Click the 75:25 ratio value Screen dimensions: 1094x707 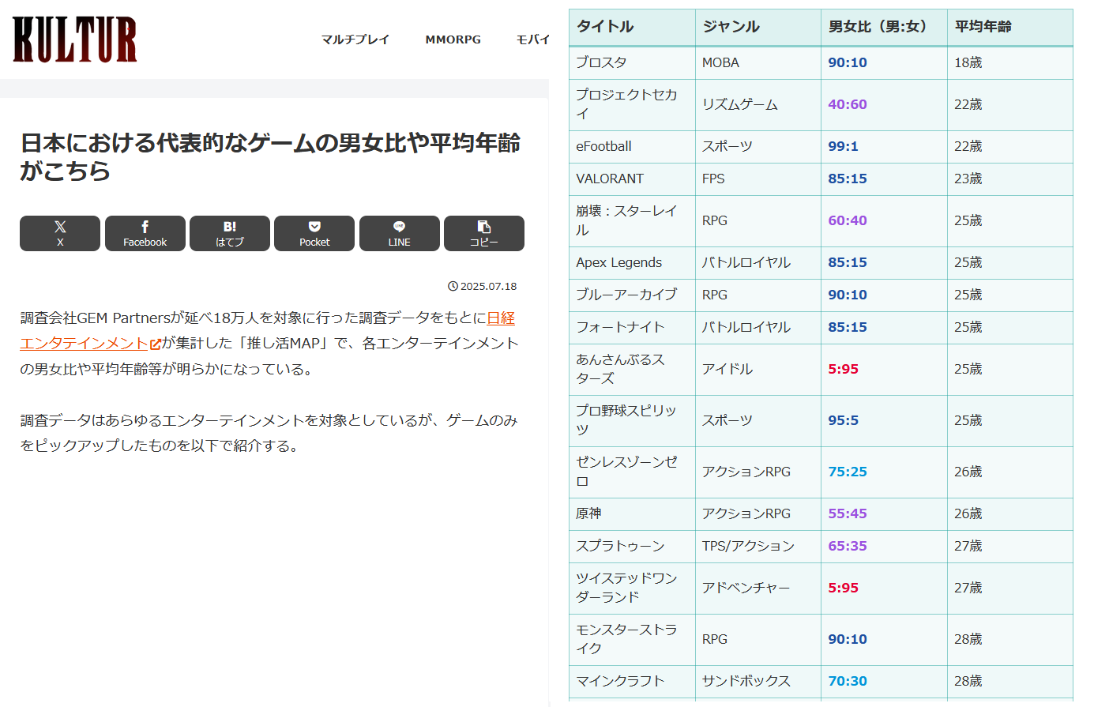(x=848, y=472)
